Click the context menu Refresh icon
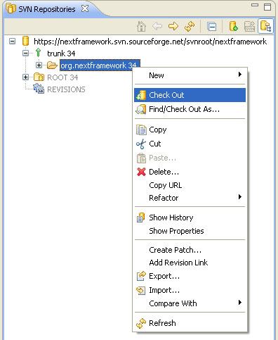The height and width of the screenshot is (340, 278). click(x=141, y=323)
